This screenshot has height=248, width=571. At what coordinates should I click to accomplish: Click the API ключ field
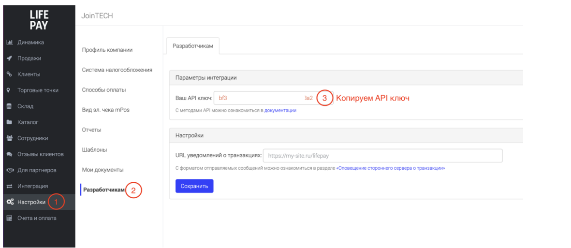274,98
